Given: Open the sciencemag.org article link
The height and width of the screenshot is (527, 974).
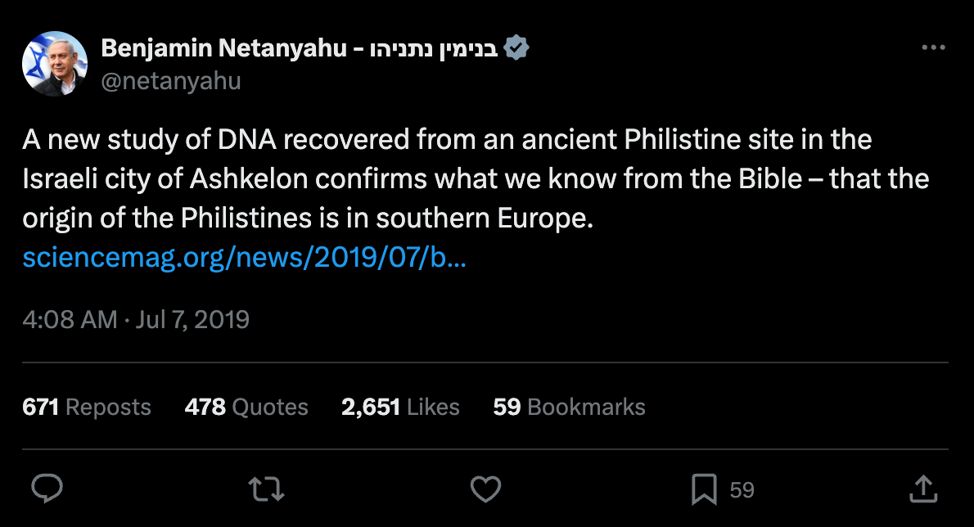Looking at the screenshot, I should click(244, 257).
